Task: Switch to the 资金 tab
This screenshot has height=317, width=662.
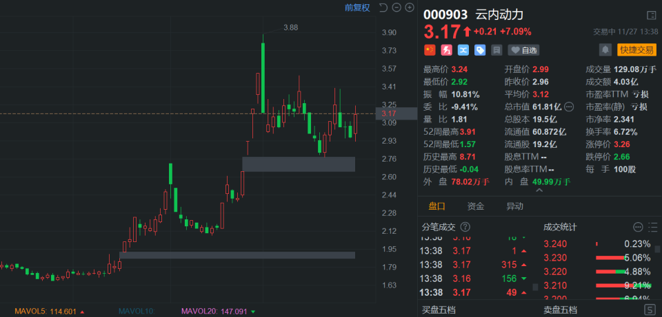Action: click(475, 206)
